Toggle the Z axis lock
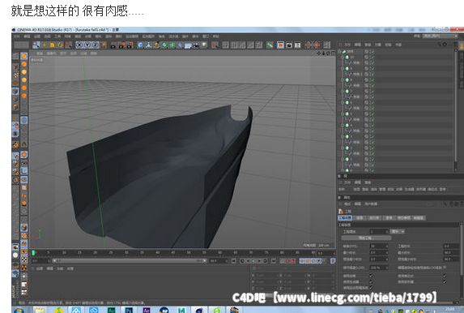Viewport: 464px width, 313px height. coord(95,45)
